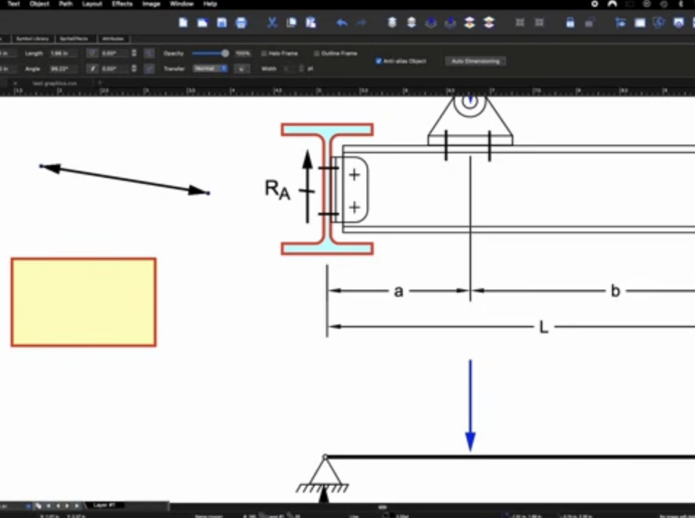Click the second blue arrange-layer icon
Screen dimensions: 695x518
coord(451,23)
